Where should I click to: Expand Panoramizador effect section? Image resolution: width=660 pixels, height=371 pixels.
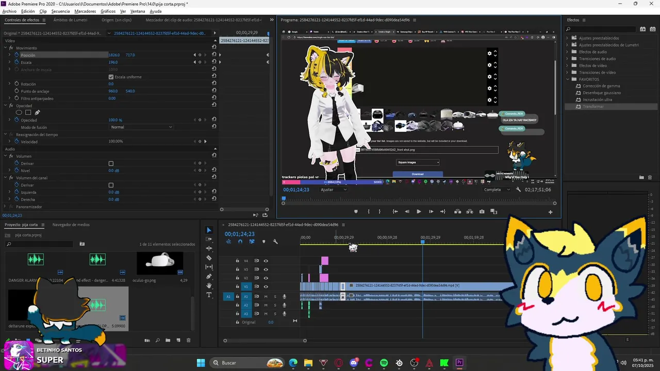(6, 207)
